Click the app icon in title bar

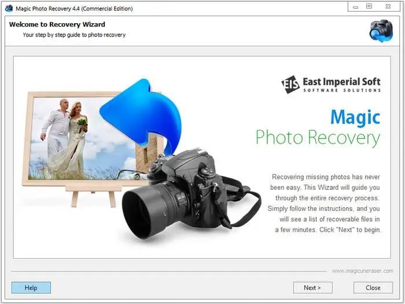pyautogui.click(x=9, y=8)
